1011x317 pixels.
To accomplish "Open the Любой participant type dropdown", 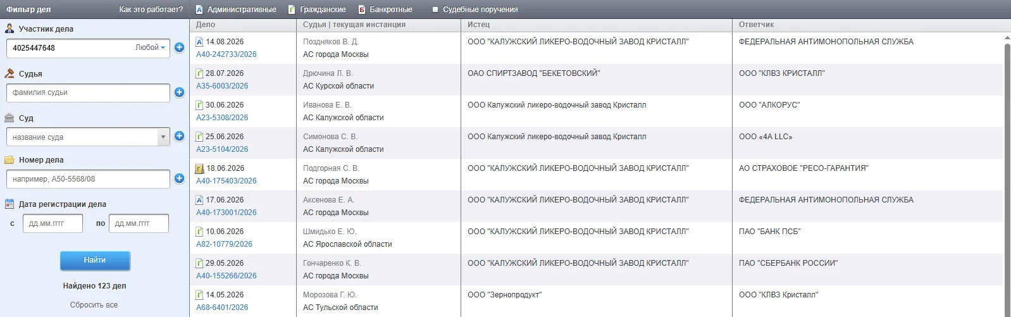I will [x=150, y=47].
